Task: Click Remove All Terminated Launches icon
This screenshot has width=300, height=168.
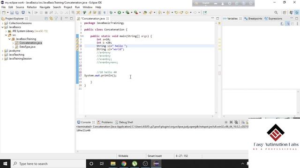Action: tap(236, 122)
